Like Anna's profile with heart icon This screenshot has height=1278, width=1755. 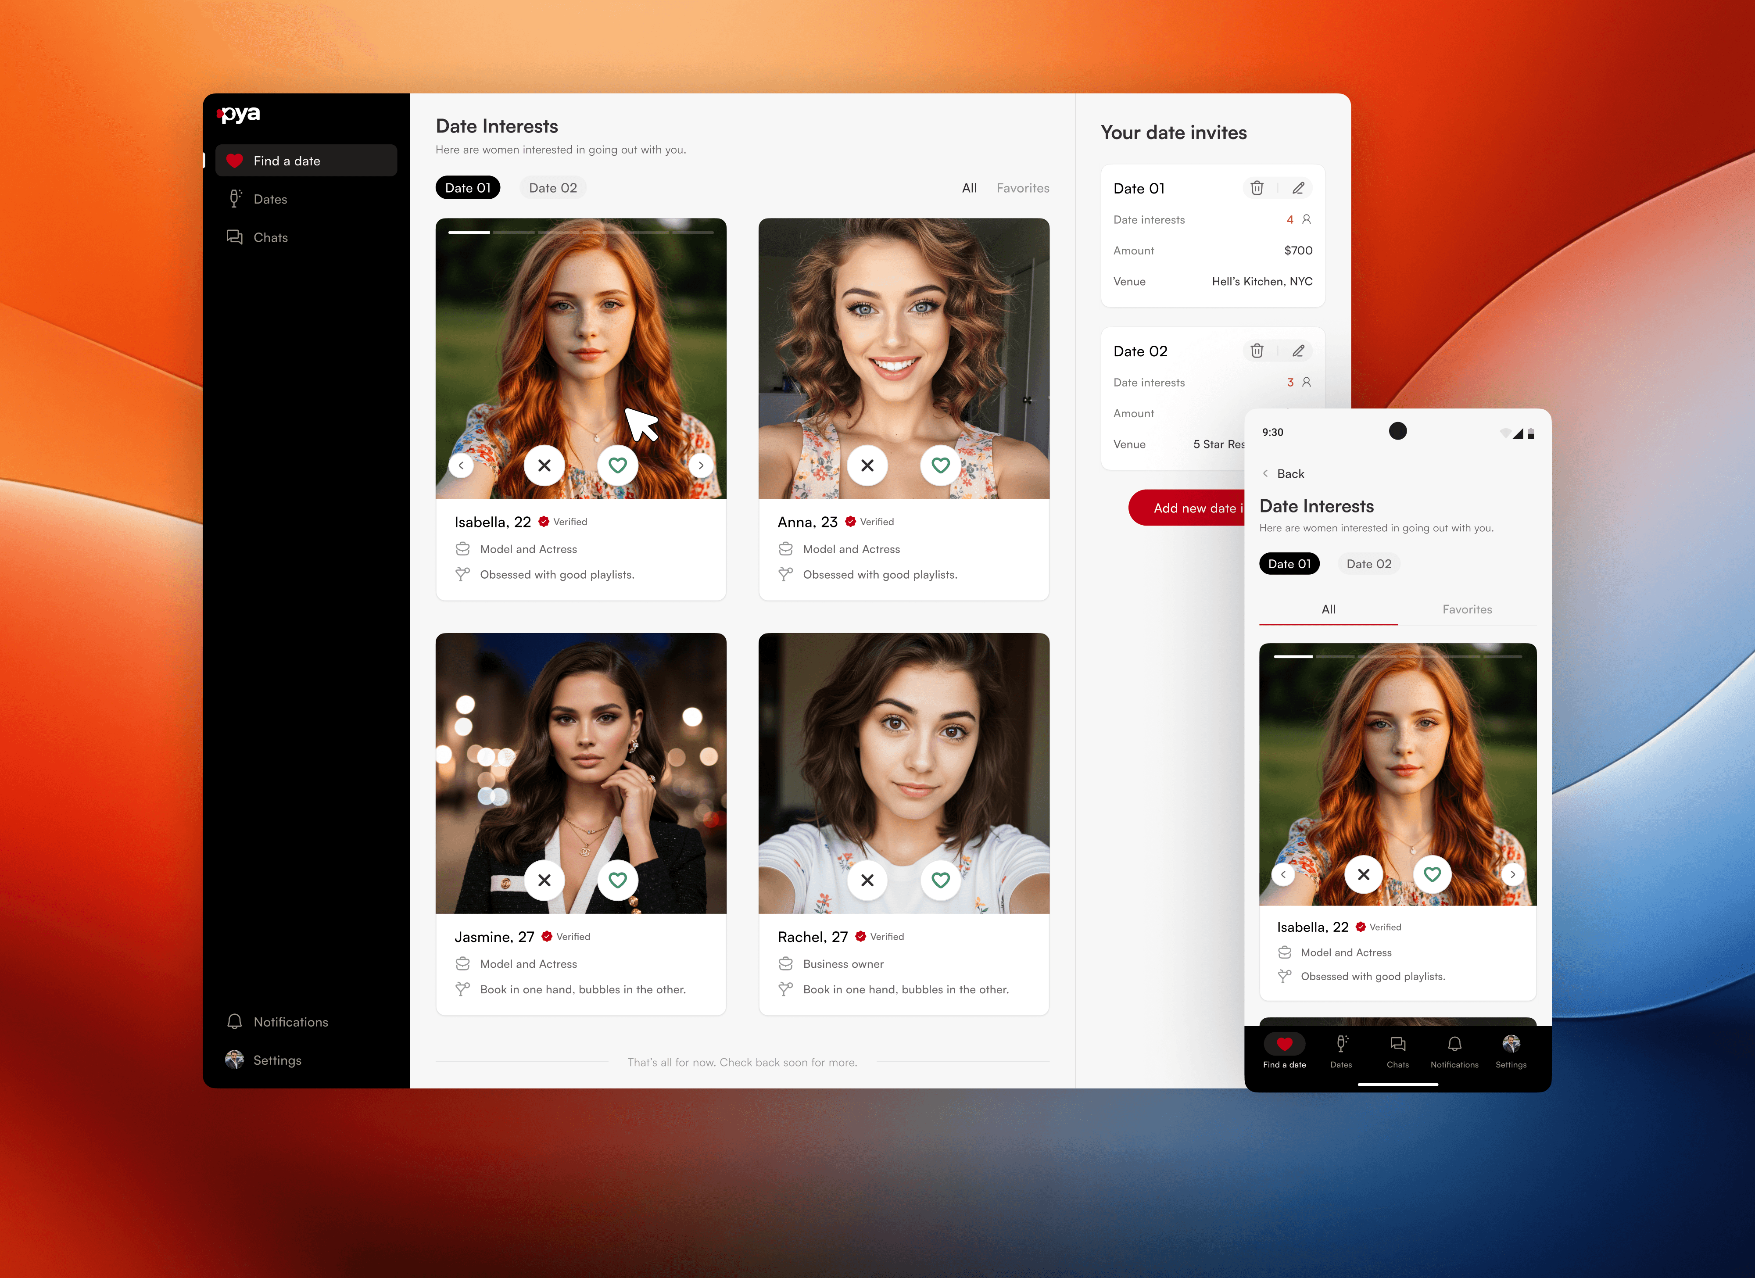[940, 466]
